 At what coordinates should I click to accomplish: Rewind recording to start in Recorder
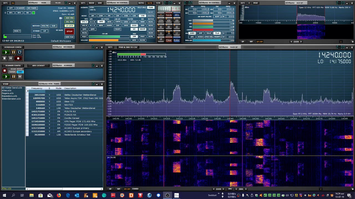[x=11, y=58]
